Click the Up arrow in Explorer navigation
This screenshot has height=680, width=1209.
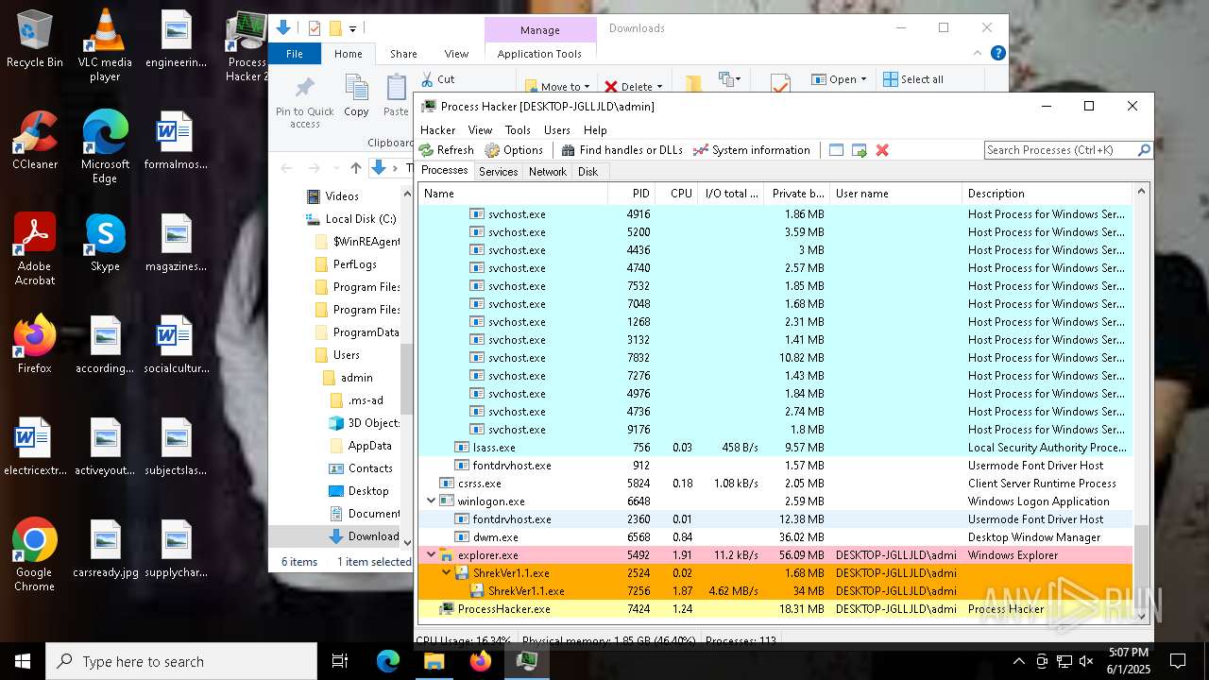pos(356,168)
